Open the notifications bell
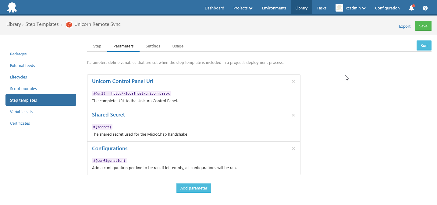The image size is (437, 205). [411, 8]
